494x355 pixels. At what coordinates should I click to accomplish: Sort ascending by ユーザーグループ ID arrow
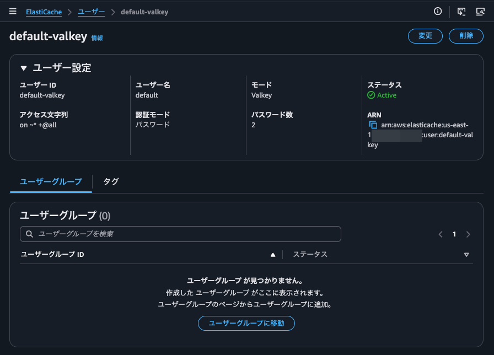tap(272, 255)
